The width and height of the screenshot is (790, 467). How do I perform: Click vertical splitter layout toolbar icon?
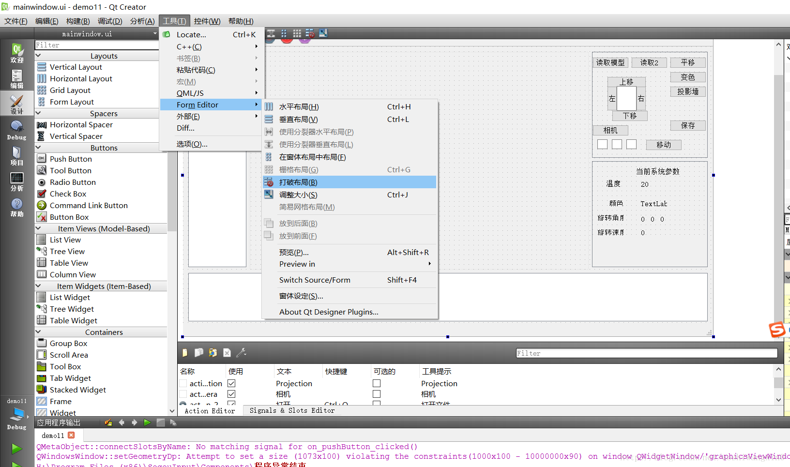pyautogui.click(x=271, y=33)
